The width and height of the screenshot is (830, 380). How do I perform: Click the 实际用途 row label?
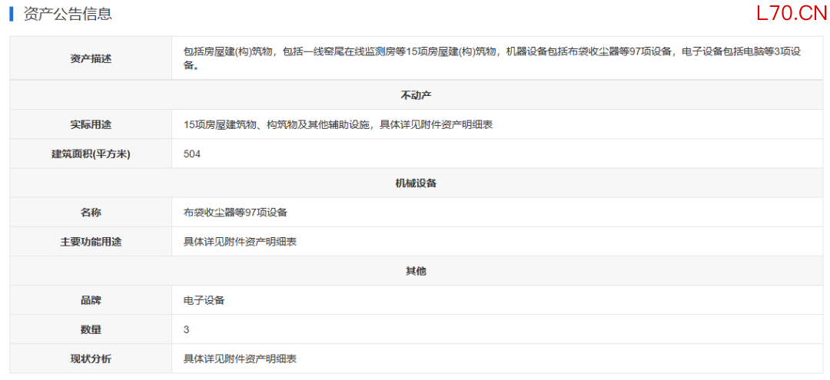[x=91, y=124]
